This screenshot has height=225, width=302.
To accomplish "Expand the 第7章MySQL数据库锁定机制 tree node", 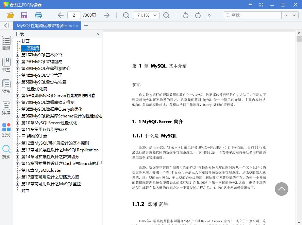I will 18,102.
